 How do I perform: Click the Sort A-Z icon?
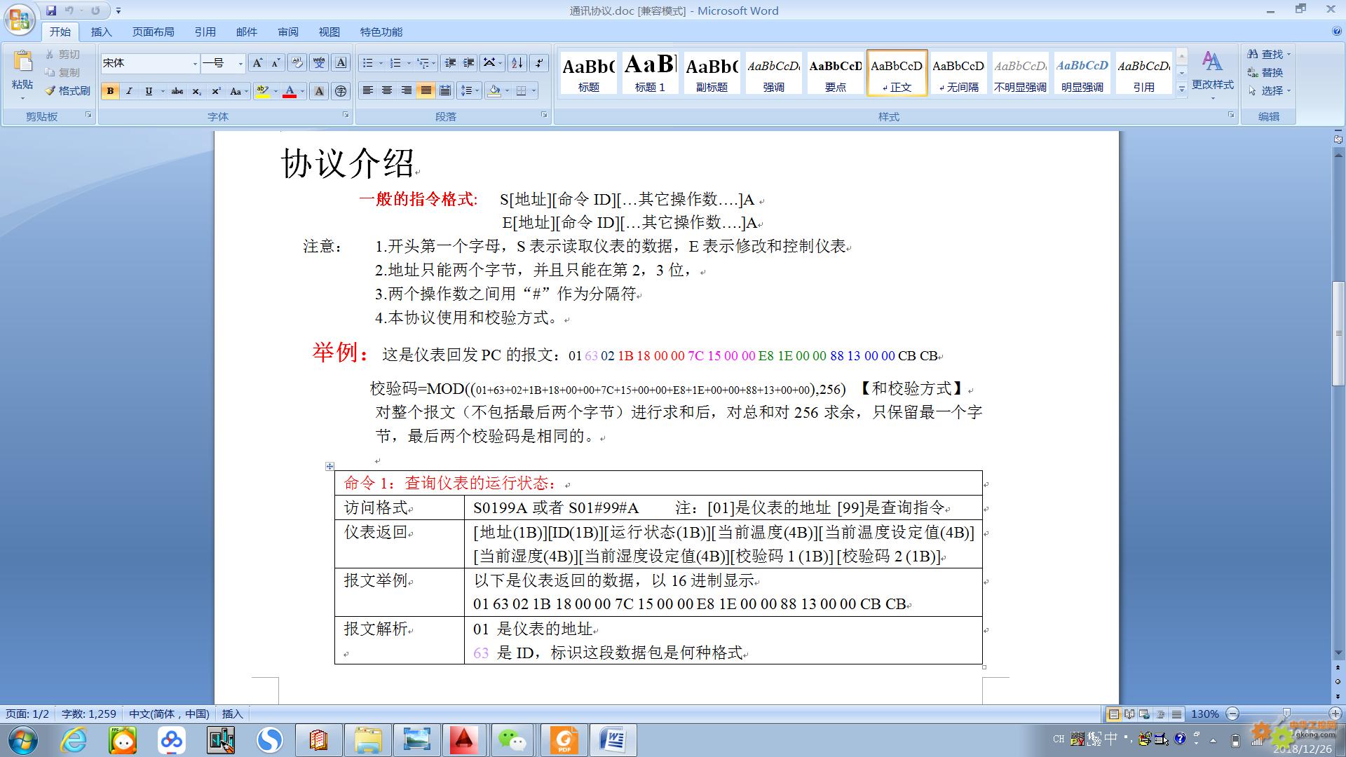517,63
